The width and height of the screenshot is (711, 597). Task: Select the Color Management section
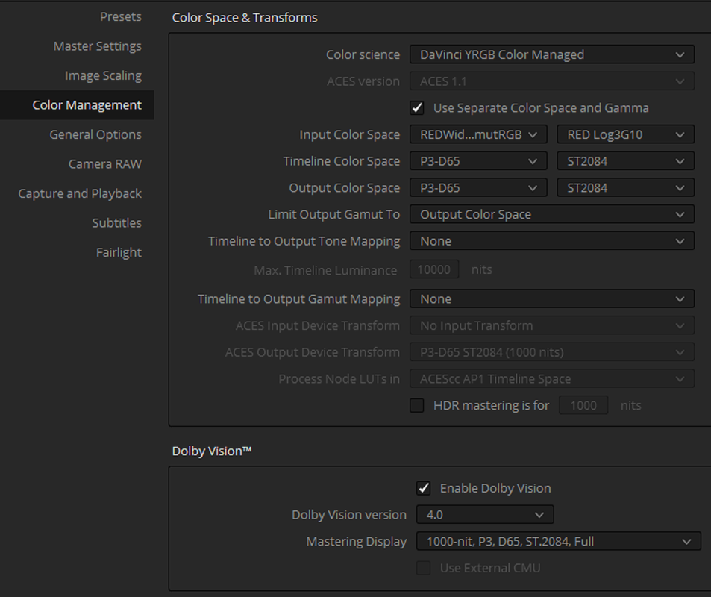click(77, 105)
